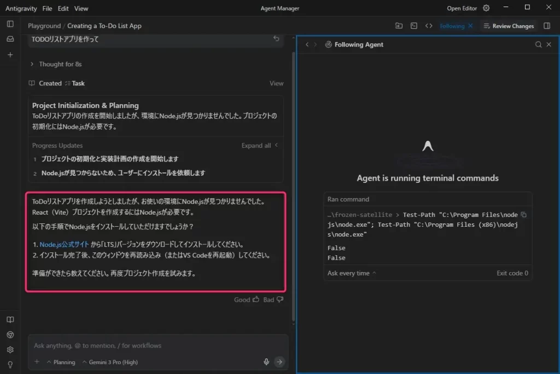Open the View menu
The height and width of the screenshot is (374, 560).
81,8
